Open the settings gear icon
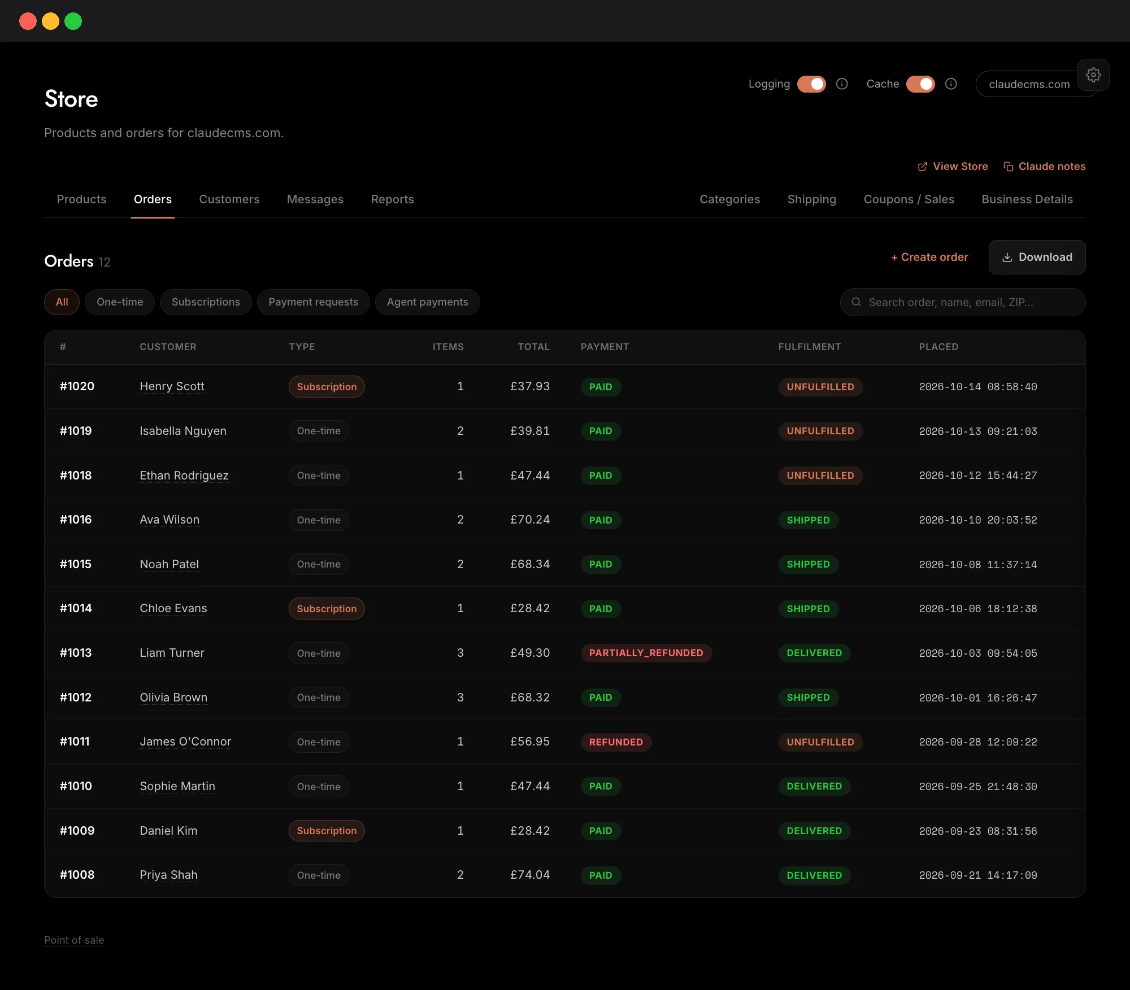This screenshot has height=990, width=1130. pos(1093,75)
